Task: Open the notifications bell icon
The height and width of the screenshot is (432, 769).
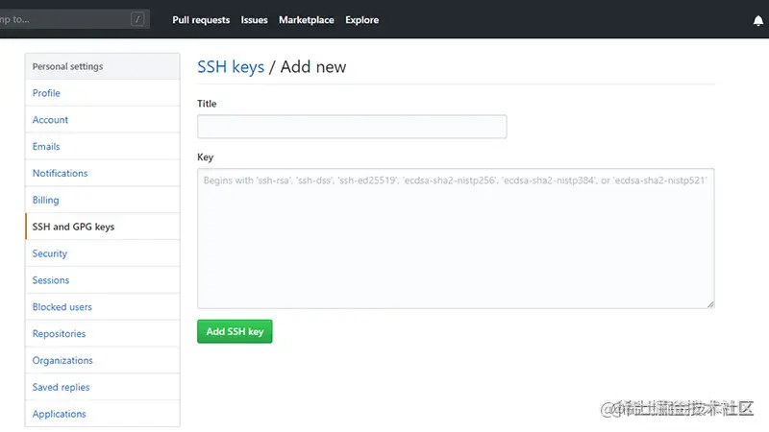Action: [x=758, y=20]
